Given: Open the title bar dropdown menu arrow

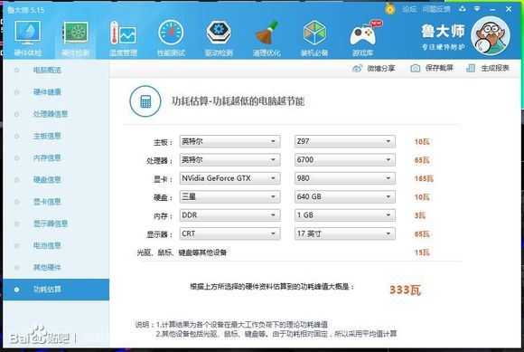Looking at the screenshot, I should [x=477, y=9].
